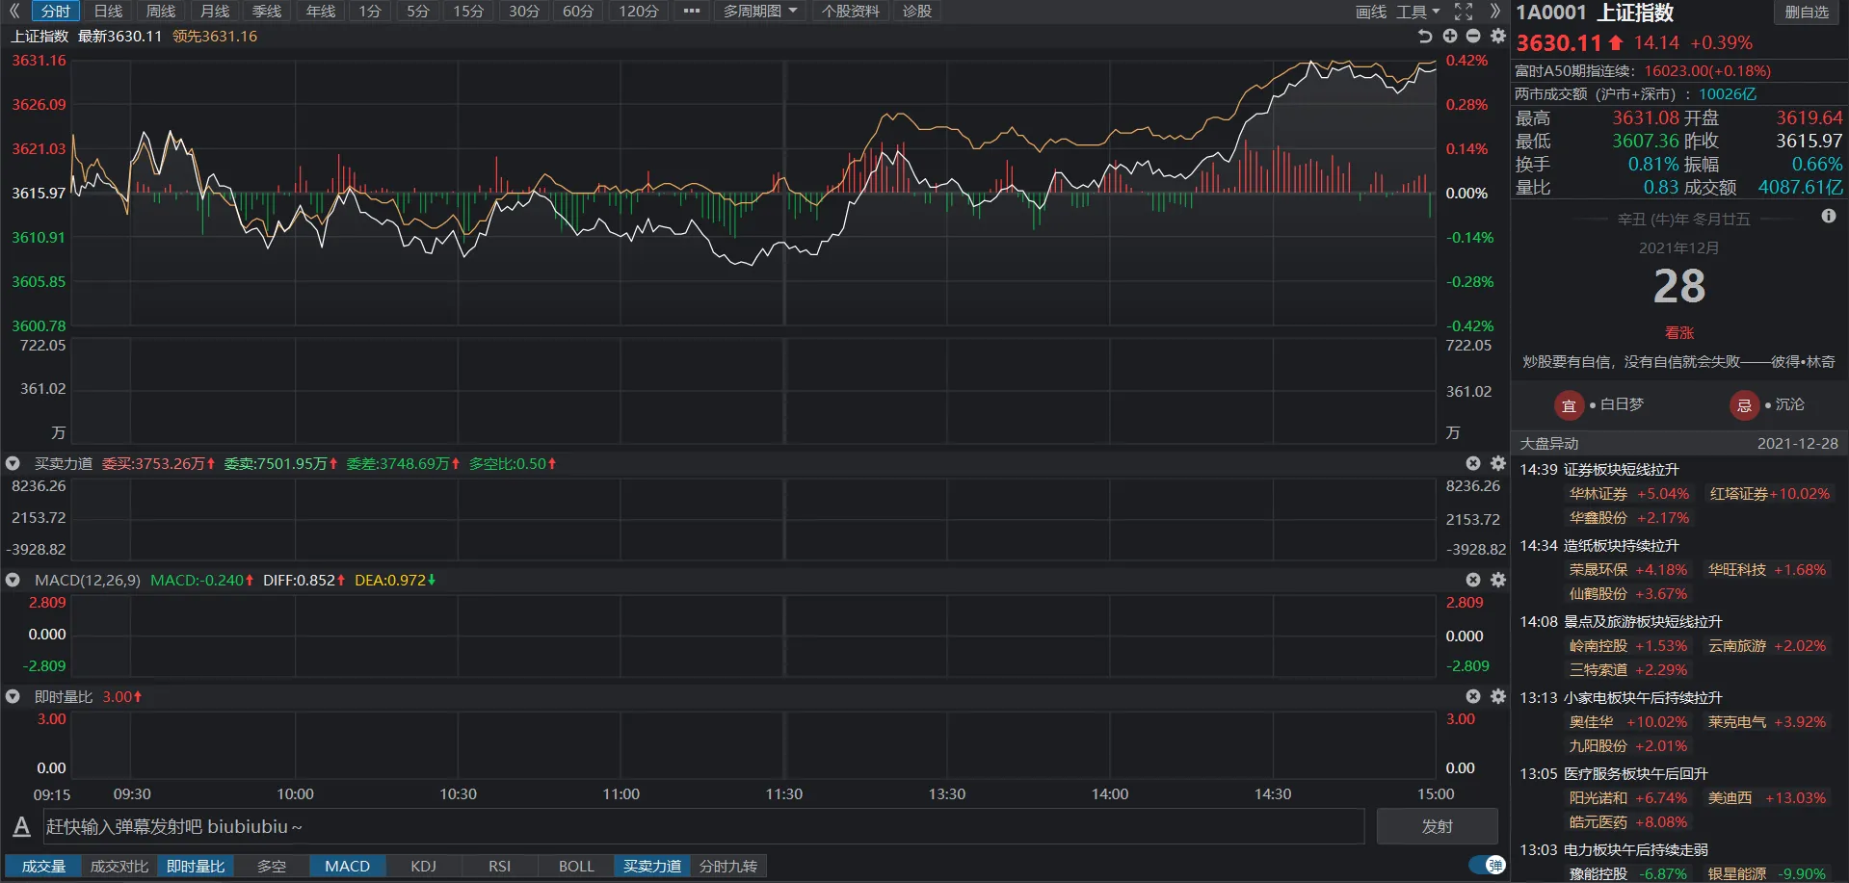Open stock 云南旅游 +2.02%
1849x883 pixels.
point(1767,646)
